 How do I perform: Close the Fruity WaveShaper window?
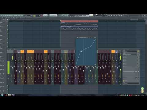click(x=96, y=37)
